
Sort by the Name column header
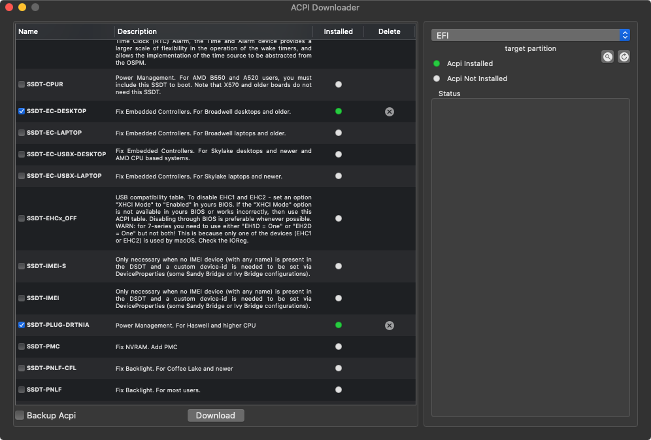(65, 31)
